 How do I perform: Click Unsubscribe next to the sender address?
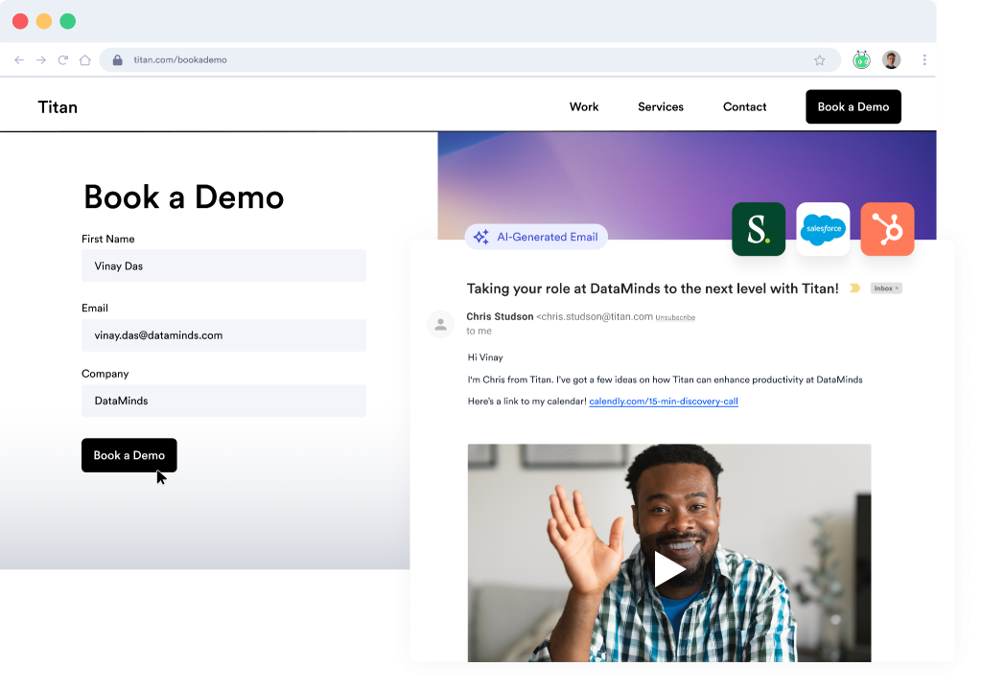(x=674, y=317)
